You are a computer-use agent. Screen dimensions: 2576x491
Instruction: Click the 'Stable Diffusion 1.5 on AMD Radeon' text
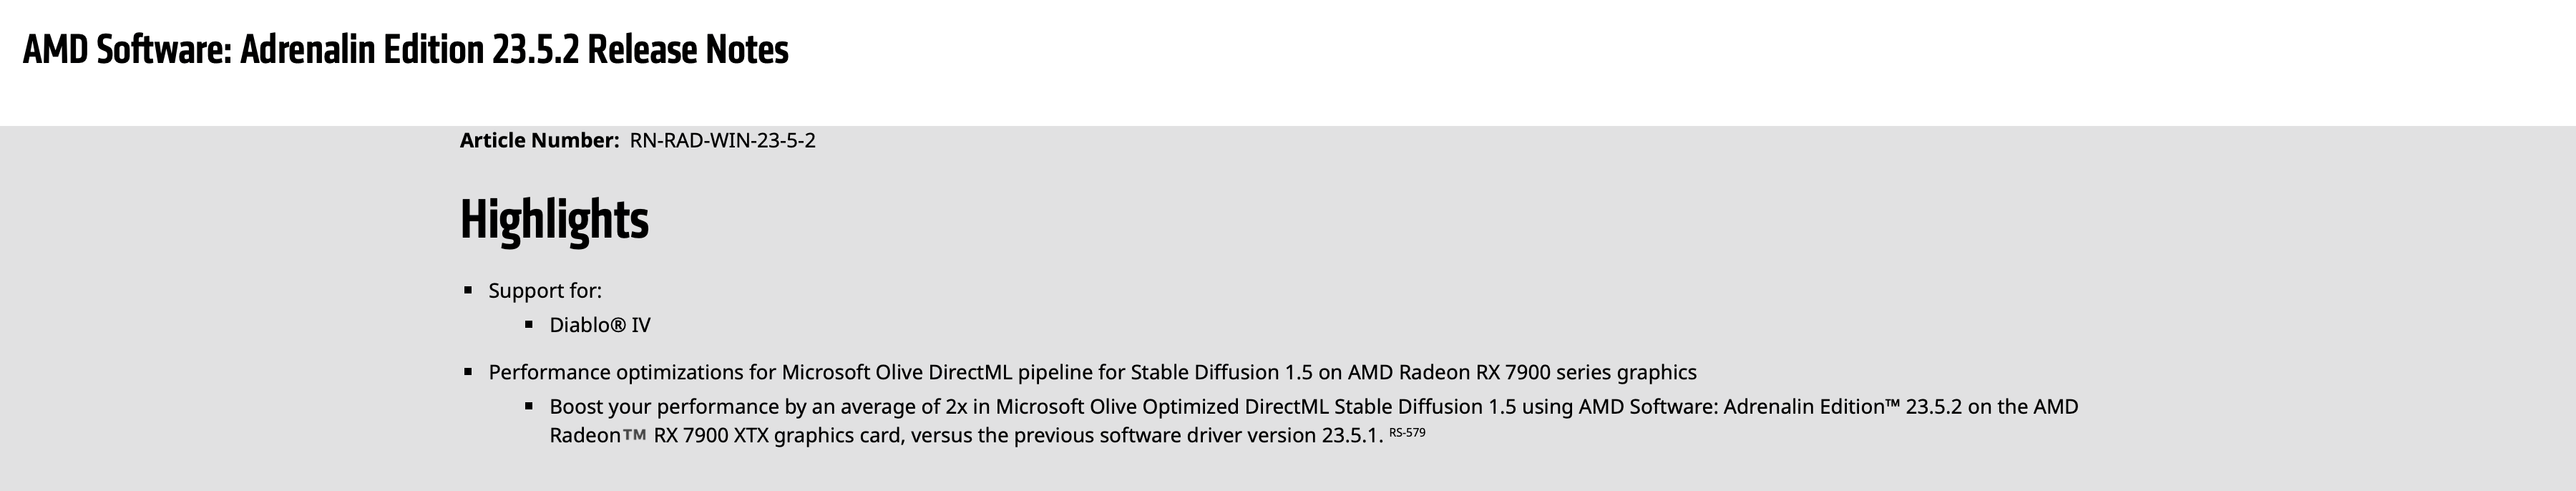tap(1301, 373)
